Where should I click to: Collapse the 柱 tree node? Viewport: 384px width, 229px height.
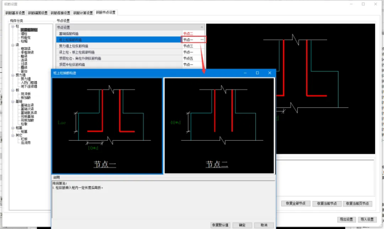click(13, 26)
